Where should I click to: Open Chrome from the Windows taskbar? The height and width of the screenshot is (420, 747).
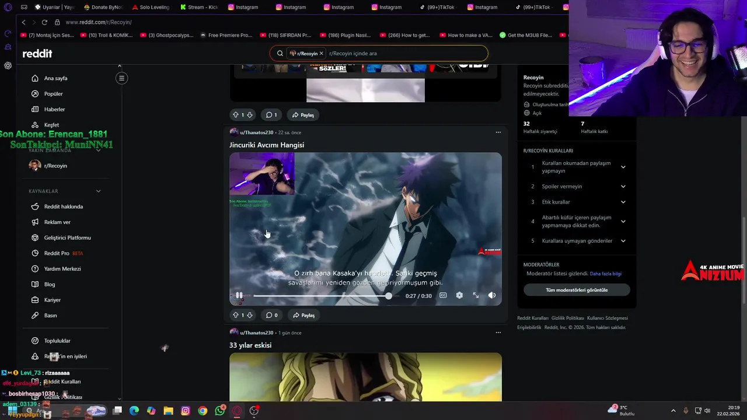coord(203,411)
